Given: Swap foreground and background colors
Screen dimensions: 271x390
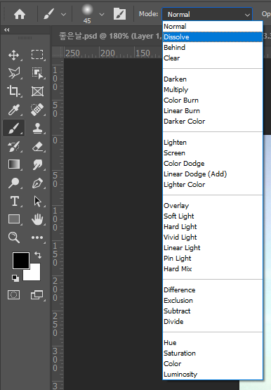Looking at the screenshot, I should click(x=38, y=255).
